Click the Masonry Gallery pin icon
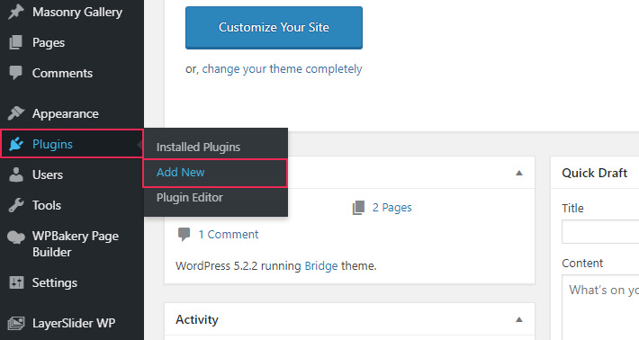 pyautogui.click(x=16, y=12)
